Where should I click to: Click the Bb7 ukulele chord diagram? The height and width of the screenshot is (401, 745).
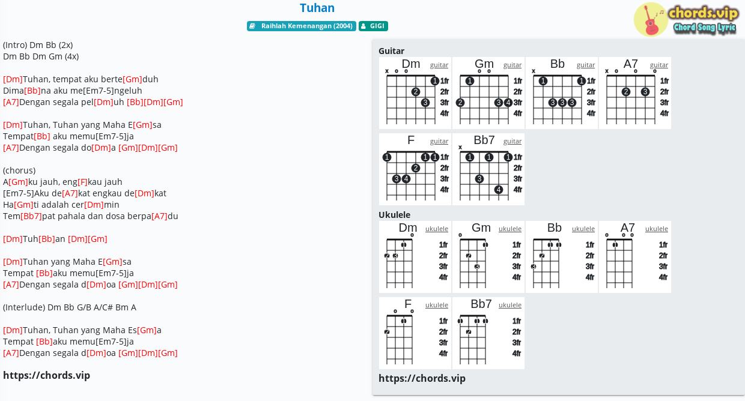coord(488,333)
